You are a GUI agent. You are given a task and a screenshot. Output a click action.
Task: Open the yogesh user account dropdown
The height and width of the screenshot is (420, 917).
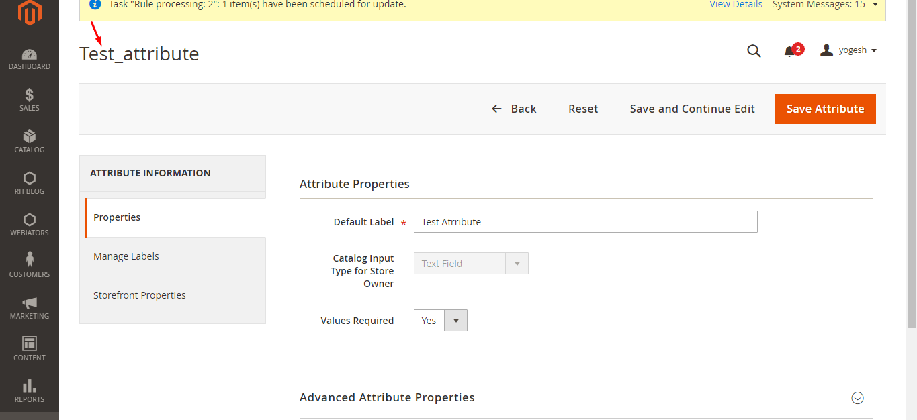(848, 50)
